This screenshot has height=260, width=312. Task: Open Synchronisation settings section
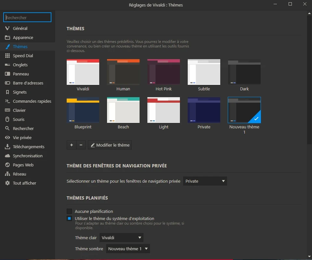pos(27,156)
